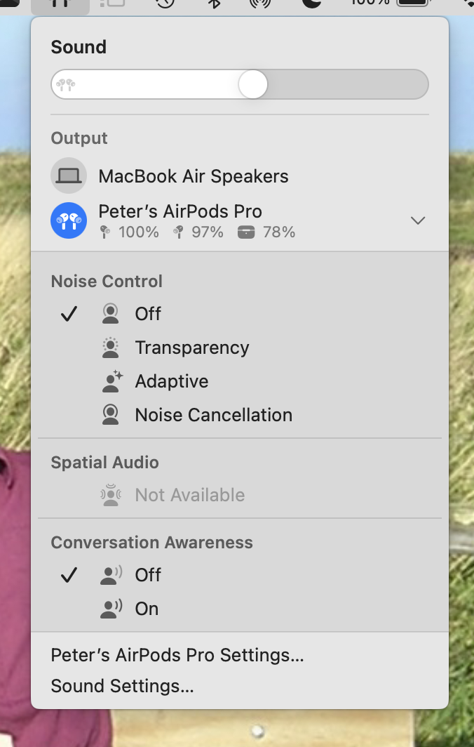Click the Adaptive mode sparkle icon
Screen dimensions: 474x747
click(112, 381)
